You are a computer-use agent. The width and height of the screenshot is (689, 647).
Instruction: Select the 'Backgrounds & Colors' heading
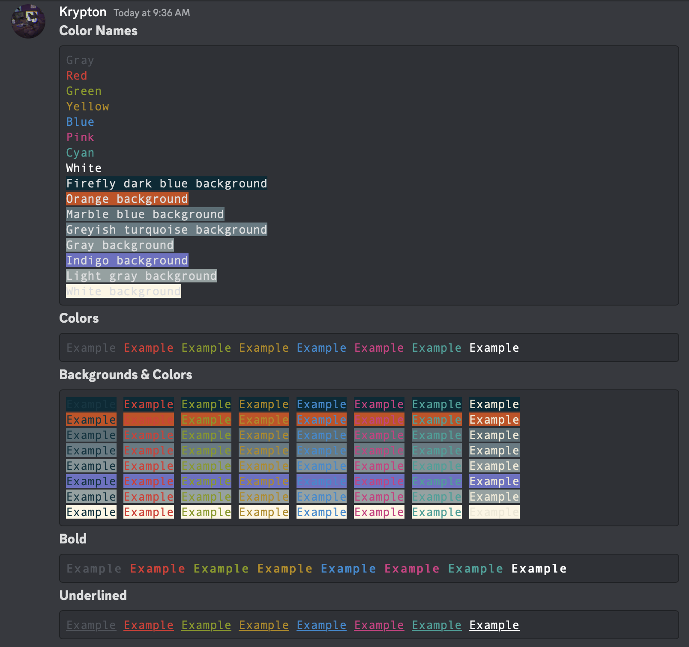tap(126, 374)
